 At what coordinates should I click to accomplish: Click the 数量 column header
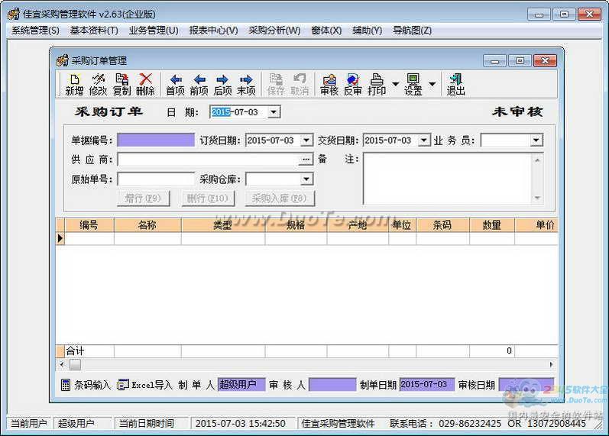tap(492, 225)
